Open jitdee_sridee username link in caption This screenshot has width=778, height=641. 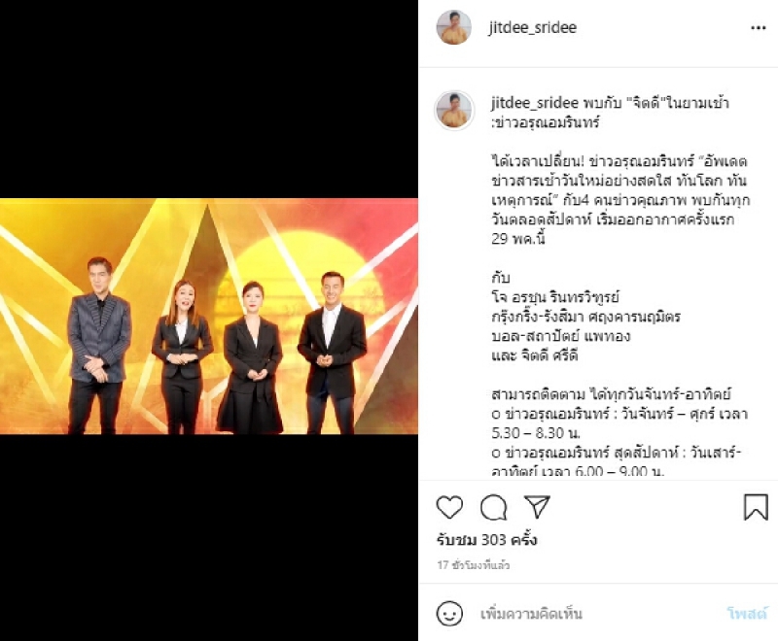(535, 103)
